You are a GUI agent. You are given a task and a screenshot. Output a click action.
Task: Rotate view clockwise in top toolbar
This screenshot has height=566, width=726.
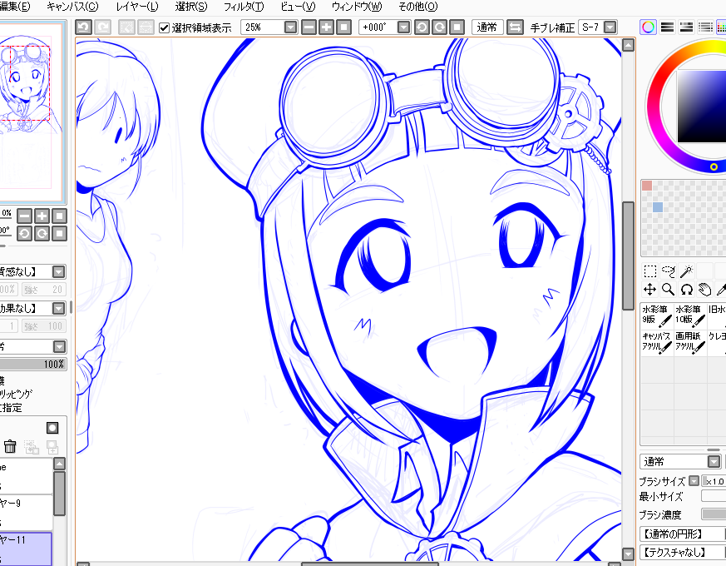click(x=439, y=27)
